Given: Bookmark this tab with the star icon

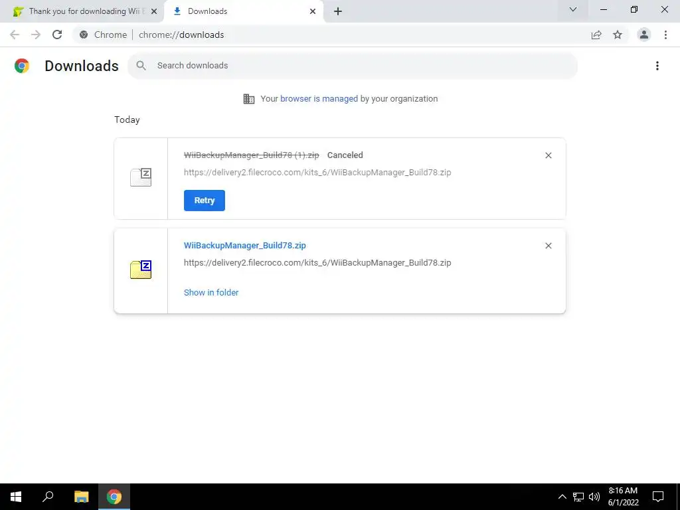Looking at the screenshot, I should pos(618,35).
